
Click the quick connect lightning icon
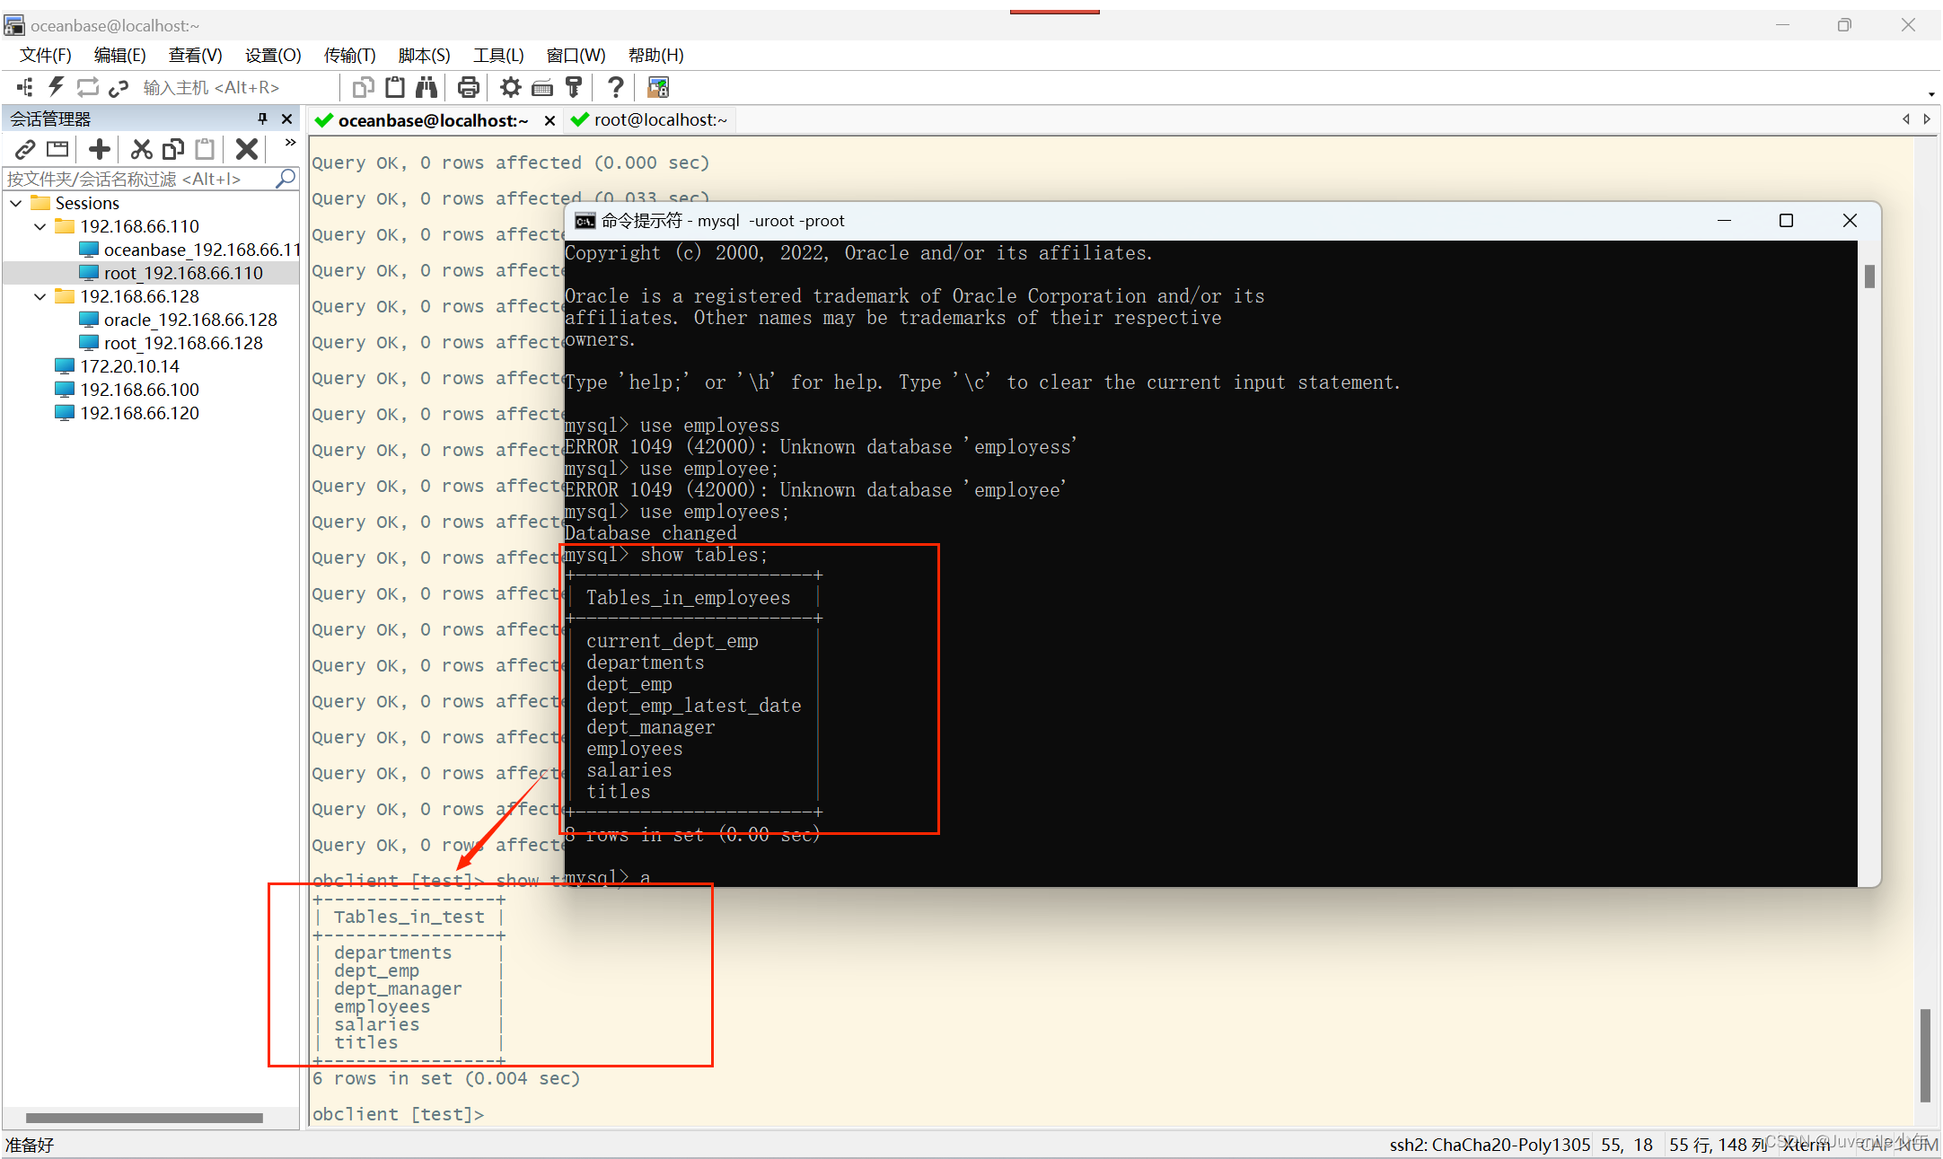click(57, 87)
